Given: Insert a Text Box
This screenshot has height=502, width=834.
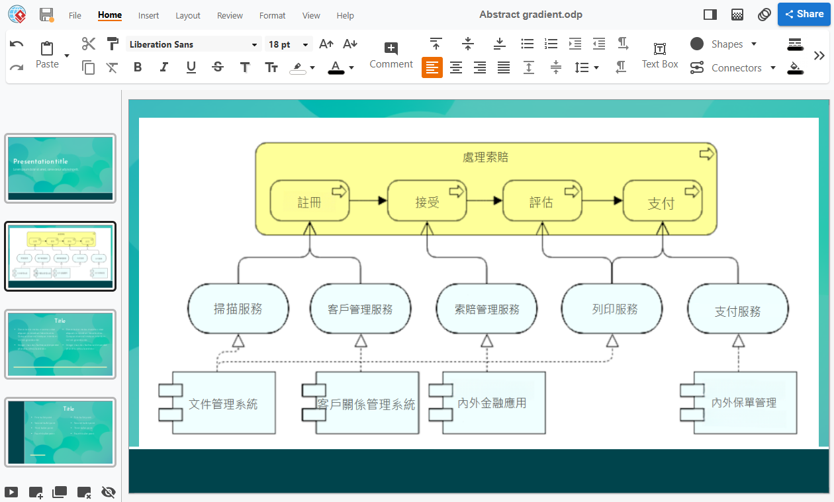Looking at the screenshot, I should pyautogui.click(x=659, y=56).
